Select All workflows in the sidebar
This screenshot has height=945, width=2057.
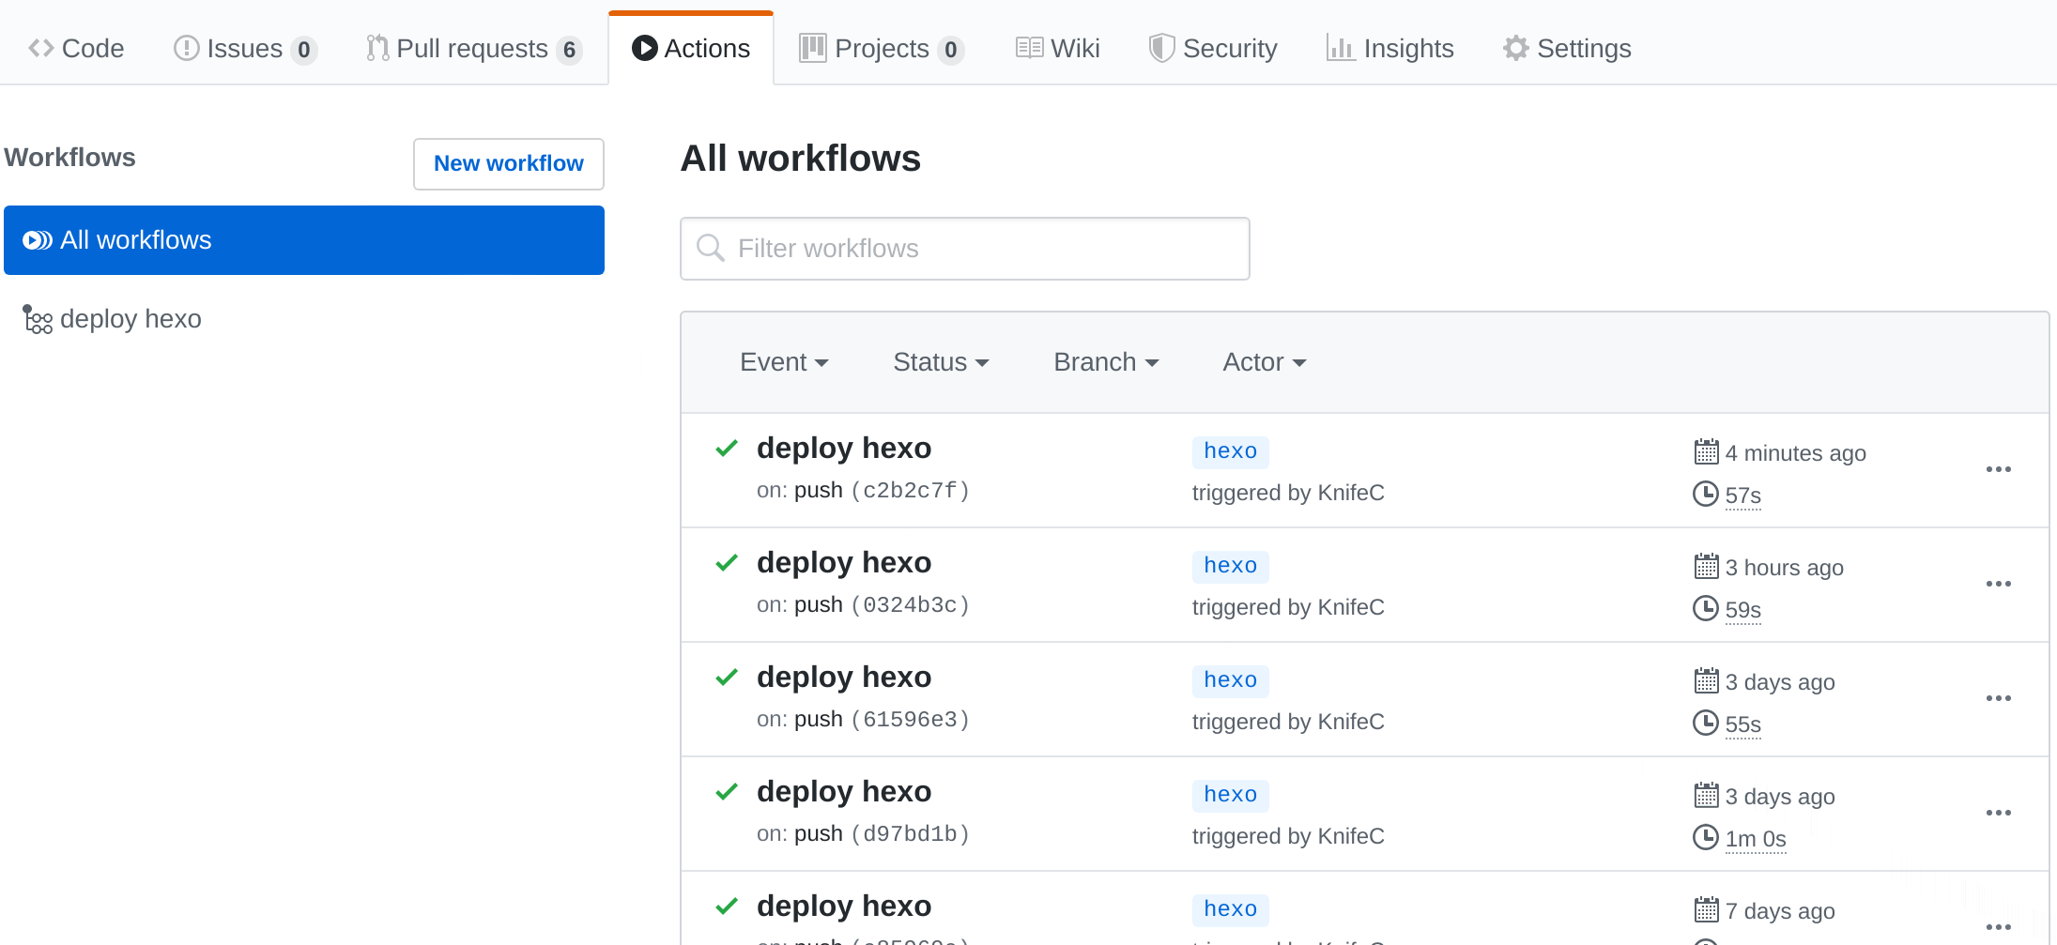point(303,240)
